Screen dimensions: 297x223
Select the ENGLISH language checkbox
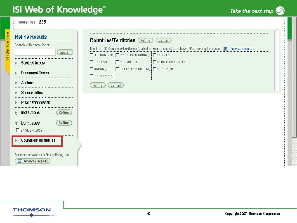point(18,130)
